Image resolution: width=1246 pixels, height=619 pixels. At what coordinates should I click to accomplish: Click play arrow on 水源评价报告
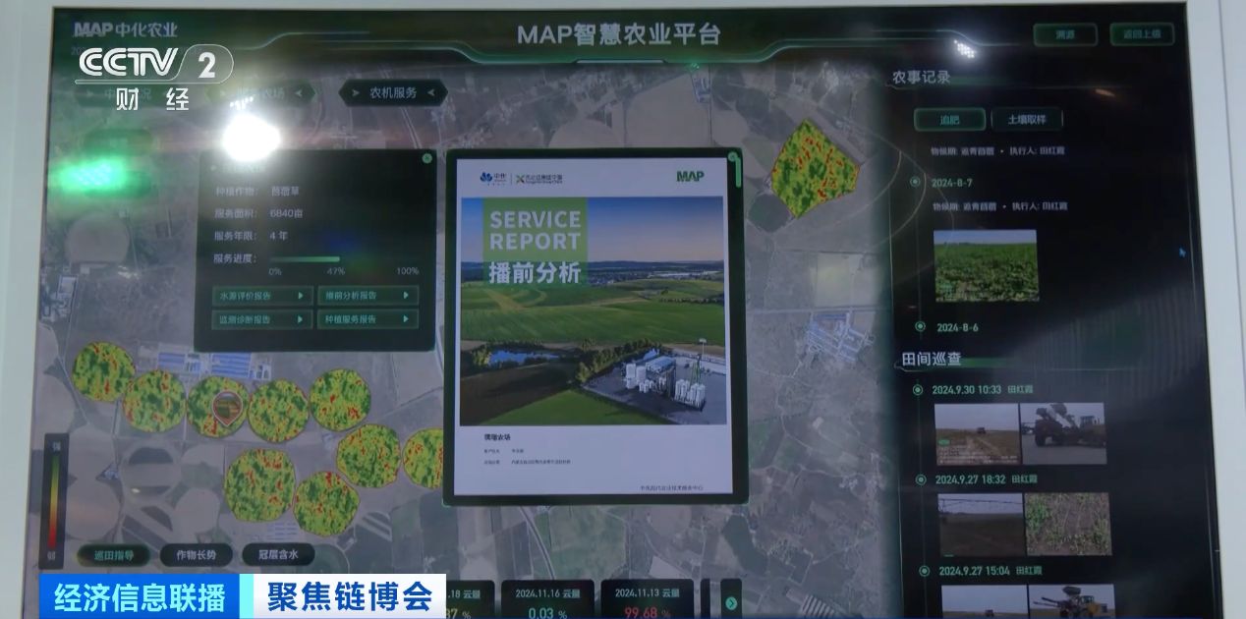tap(301, 296)
